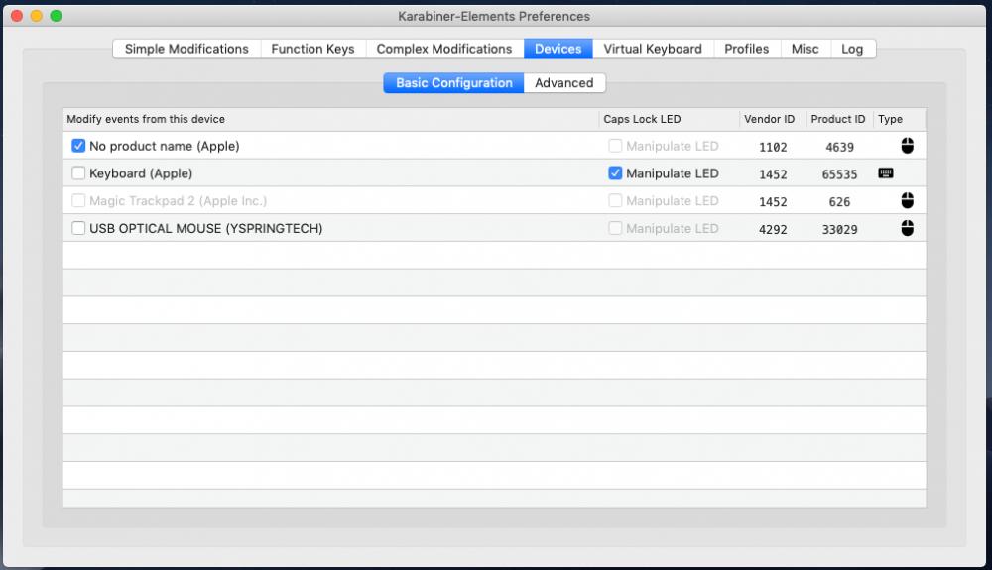Show the Log tab
Screen dimensions: 992x570
tap(852, 49)
